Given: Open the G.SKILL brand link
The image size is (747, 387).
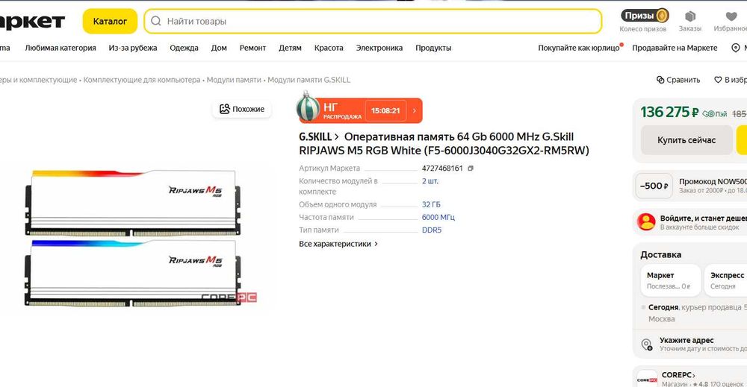Looking at the screenshot, I should pos(319,137).
